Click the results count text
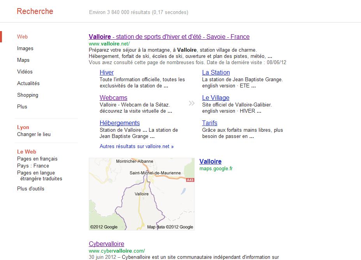This screenshot has height=260, width=361. coord(139,12)
